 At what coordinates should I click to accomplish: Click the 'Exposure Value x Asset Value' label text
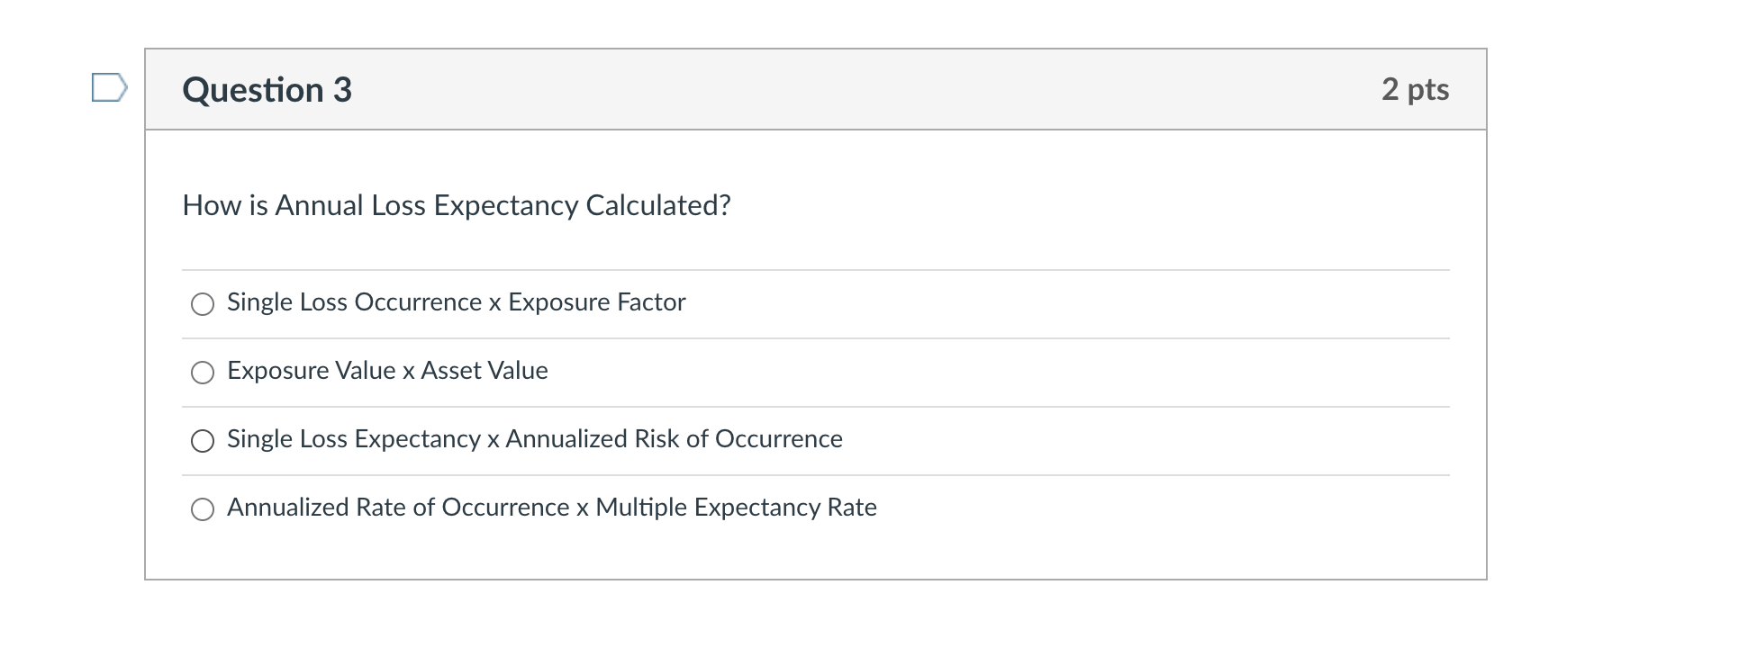pyautogui.click(x=387, y=371)
